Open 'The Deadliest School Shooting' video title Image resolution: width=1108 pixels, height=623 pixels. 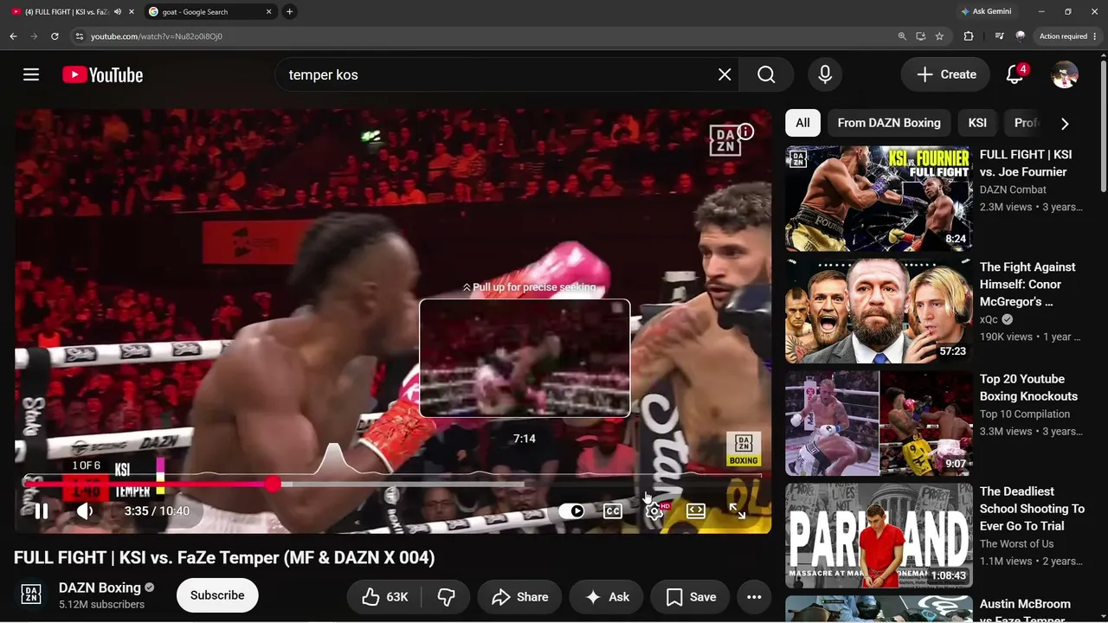tap(1032, 509)
